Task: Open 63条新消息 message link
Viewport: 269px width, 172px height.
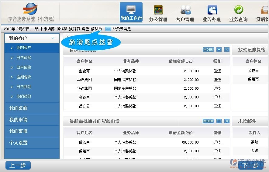Action: [122, 29]
